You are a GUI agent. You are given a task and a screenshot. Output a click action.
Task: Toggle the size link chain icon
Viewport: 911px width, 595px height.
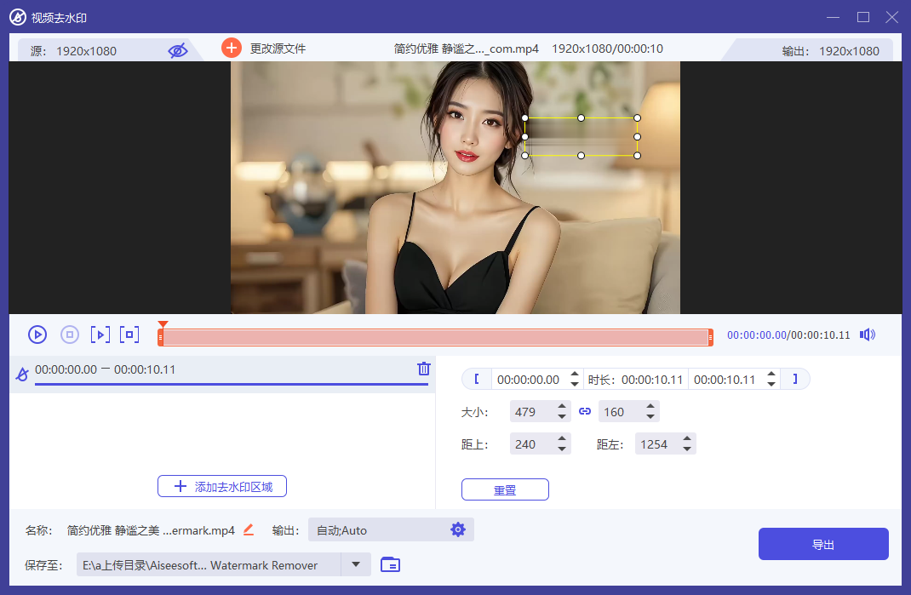[585, 410]
